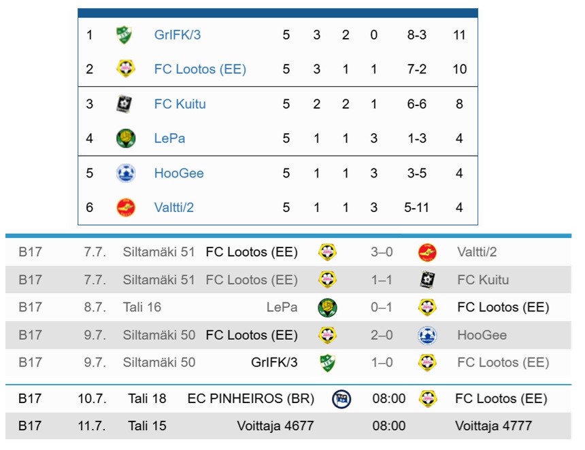Screen dimensions: 585x450
Task: Click Valtti/2 crest in the 3–0 match row
Action: pos(427,252)
